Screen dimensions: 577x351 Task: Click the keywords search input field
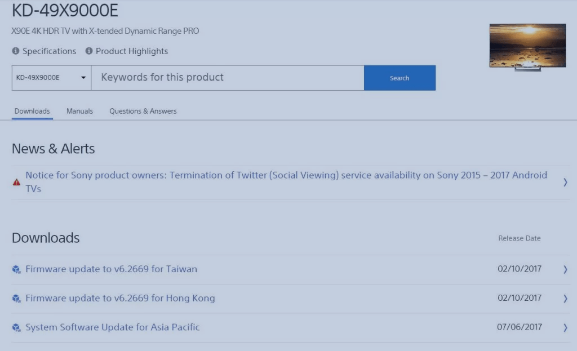coord(225,77)
